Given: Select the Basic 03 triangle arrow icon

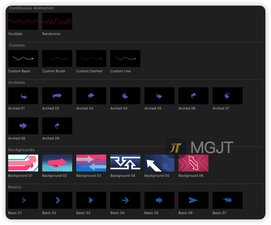Looking at the screenshot, I should click(x=91, y=200).
